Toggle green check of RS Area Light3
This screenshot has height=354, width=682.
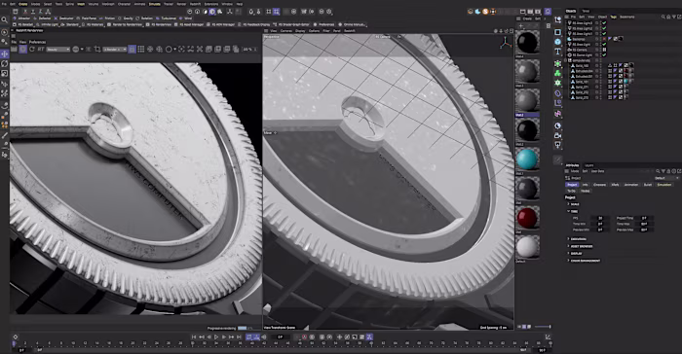point(604,23)
